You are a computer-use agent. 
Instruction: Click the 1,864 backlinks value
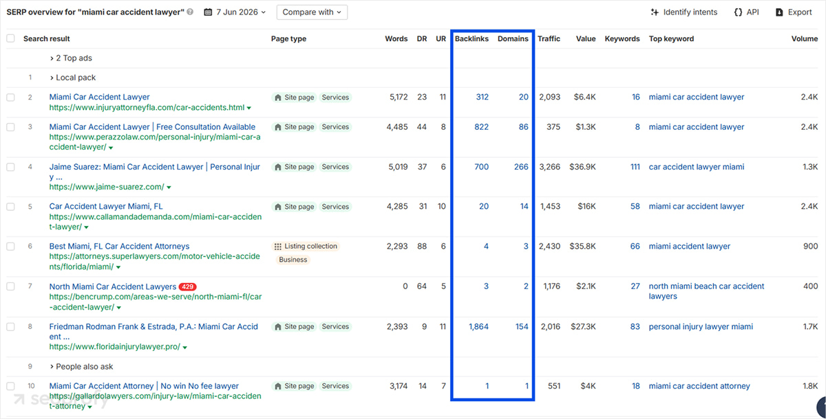click(x=478, y=327)
